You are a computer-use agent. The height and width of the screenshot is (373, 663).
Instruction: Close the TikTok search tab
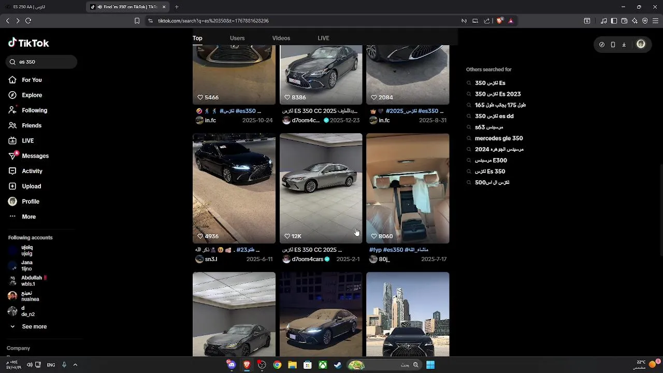pos(164,7)
